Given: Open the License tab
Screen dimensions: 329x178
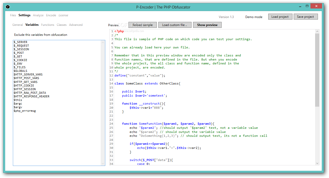Looking at the screenshot, I should pyautogui.click(x=63, y=15).
